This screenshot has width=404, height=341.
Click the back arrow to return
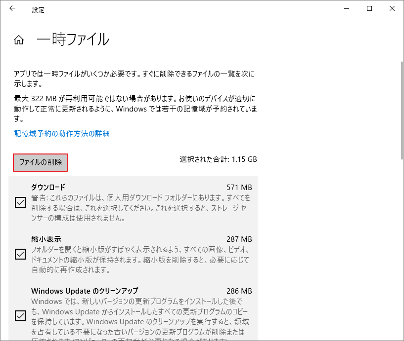click(x=12, y=8)
